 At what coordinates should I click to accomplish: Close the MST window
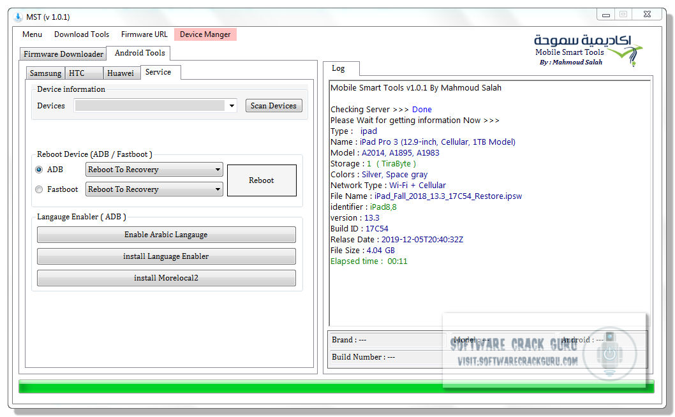(647, 15)
